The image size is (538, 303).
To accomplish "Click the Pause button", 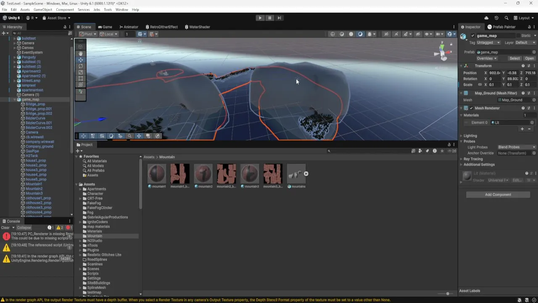I will (x=270, y=18).
